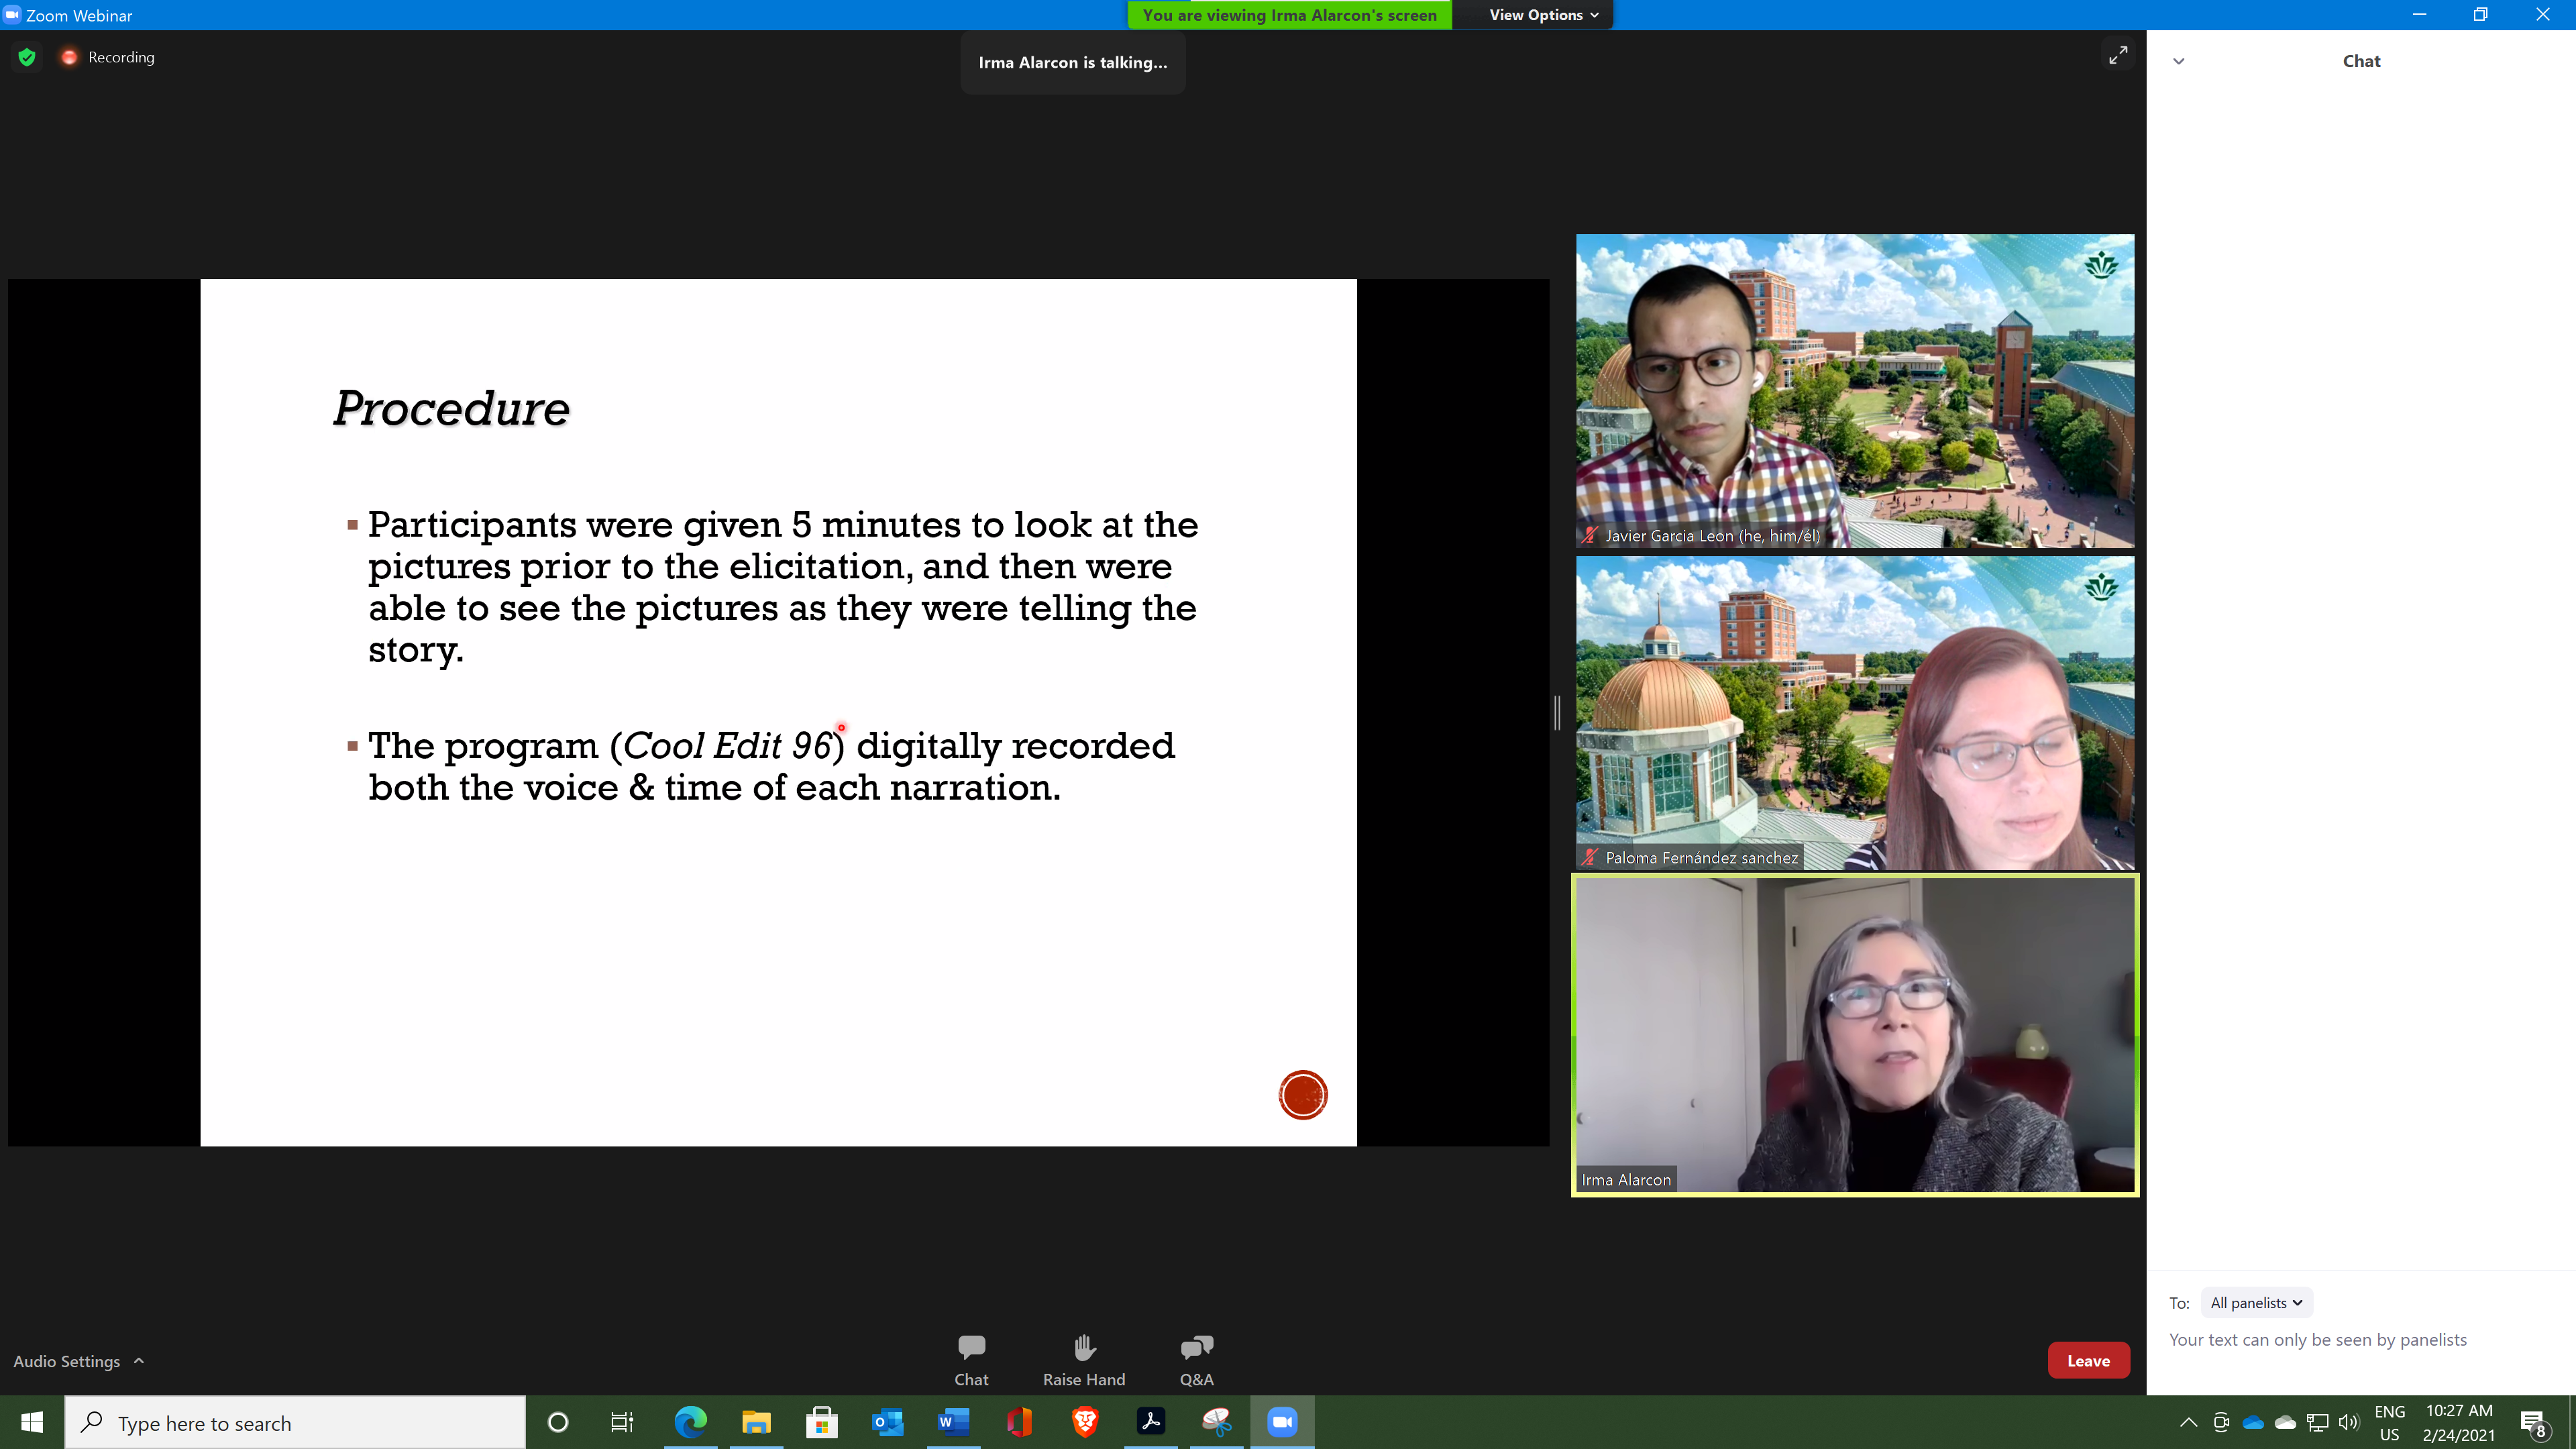Open the View Options dropdown

pos(1543,15)
